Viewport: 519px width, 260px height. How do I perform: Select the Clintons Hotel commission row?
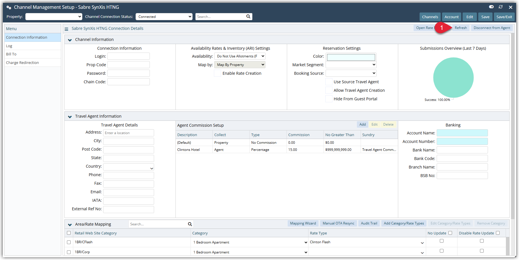(x=287, y=150)
